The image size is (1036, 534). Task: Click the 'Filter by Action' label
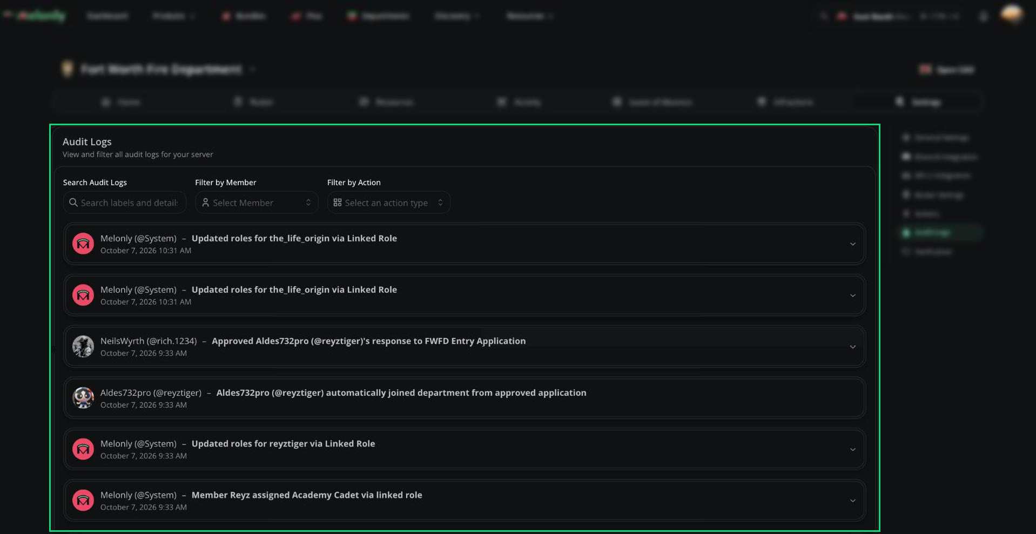[x=354, y=182]
